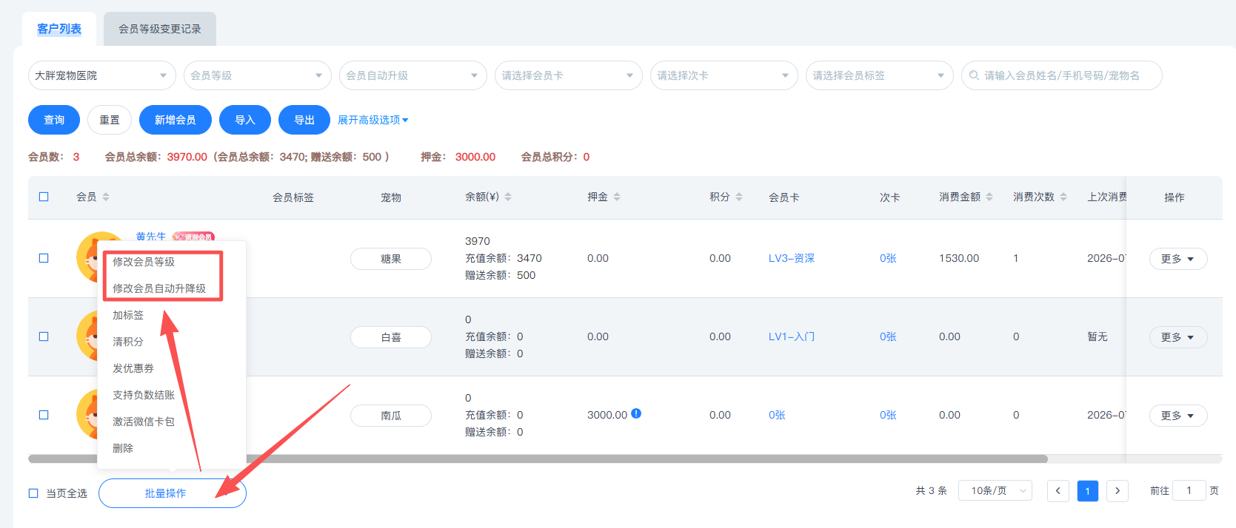Open the LV3-资深 member card link
Screen dimensions: 1236x528
coord(792,258)
